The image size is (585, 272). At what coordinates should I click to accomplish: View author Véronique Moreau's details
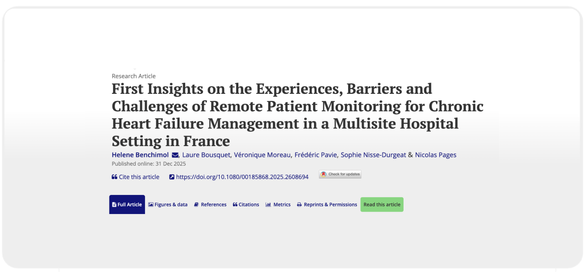coord(262,155)
